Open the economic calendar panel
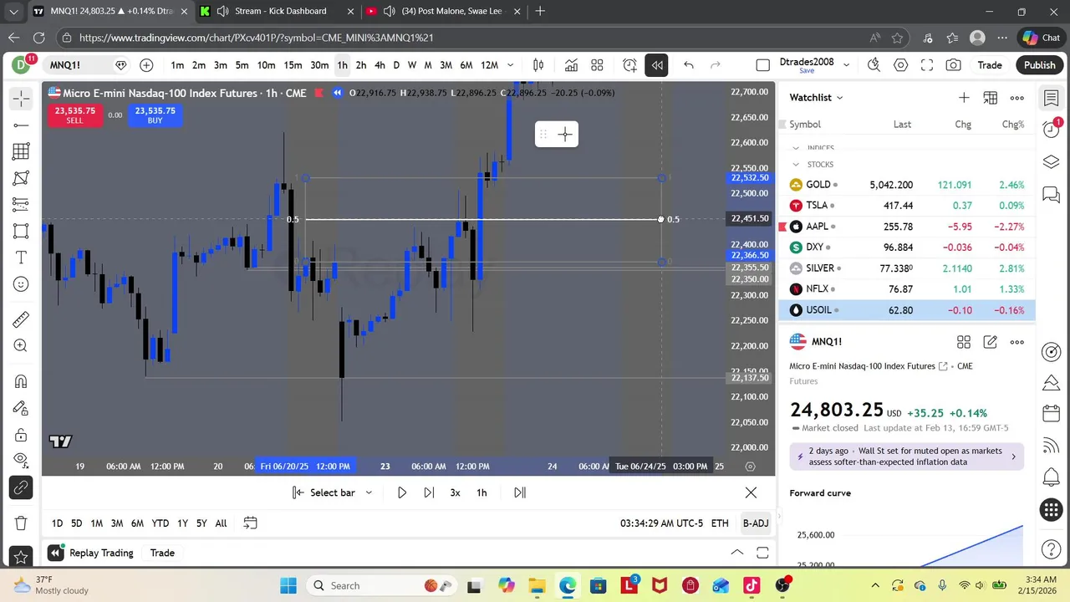Viewport: 1070px width, 602px height. [1052, 414]
